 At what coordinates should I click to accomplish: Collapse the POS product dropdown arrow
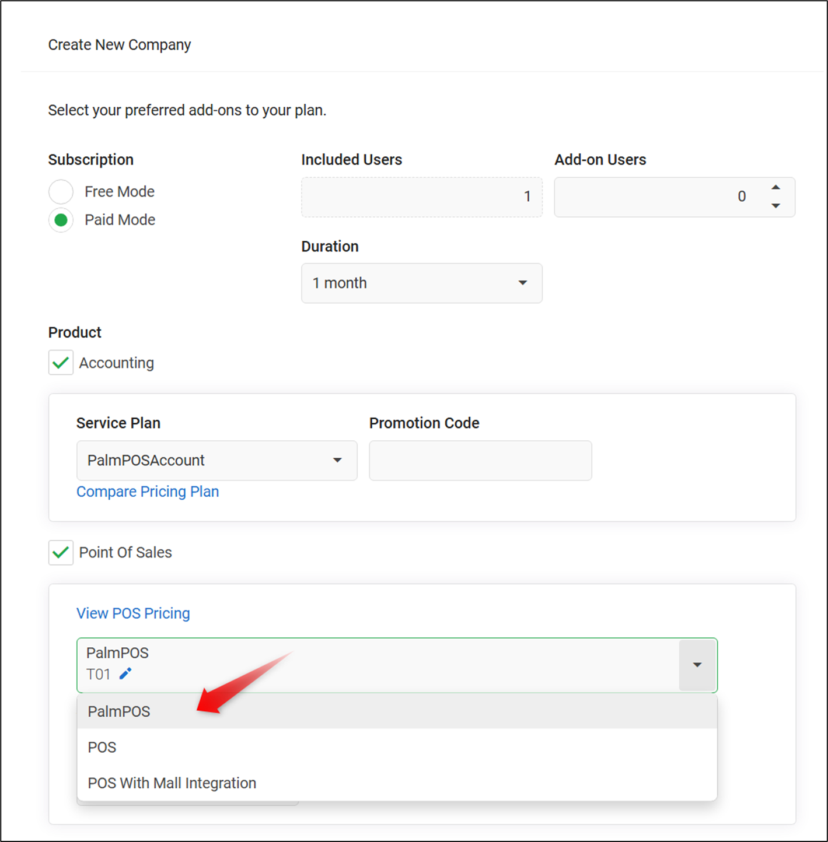pos(697,665)
